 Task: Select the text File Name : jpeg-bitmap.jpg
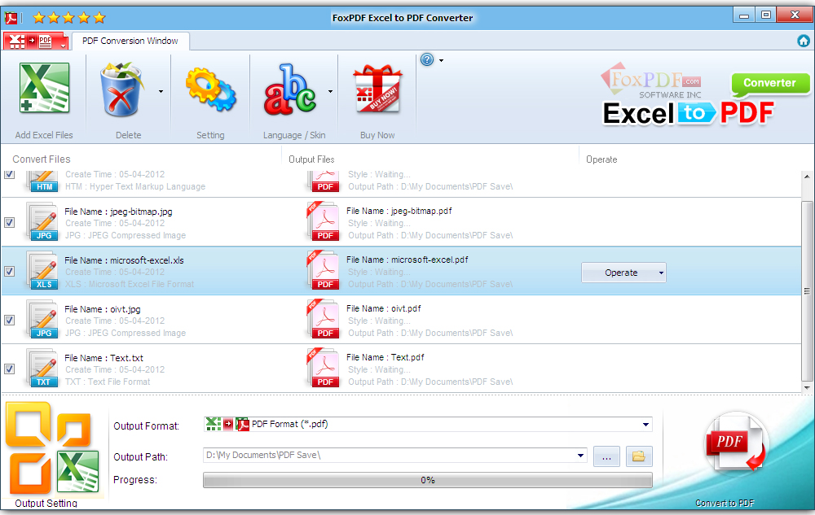118,212
